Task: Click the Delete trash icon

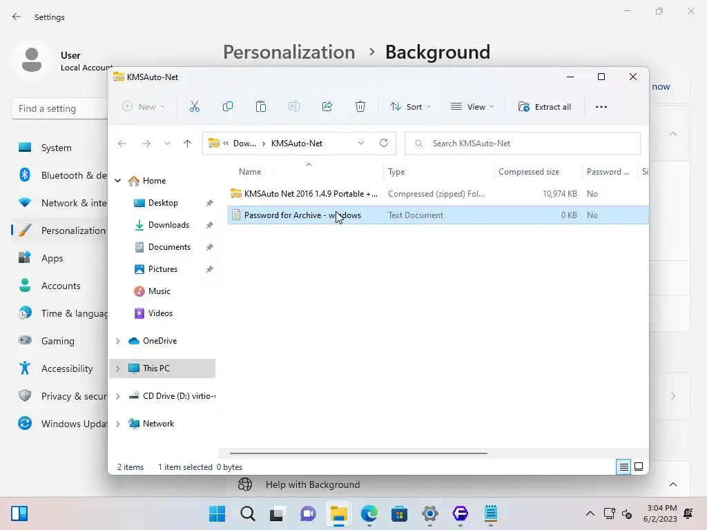Action: coord(360,107)
